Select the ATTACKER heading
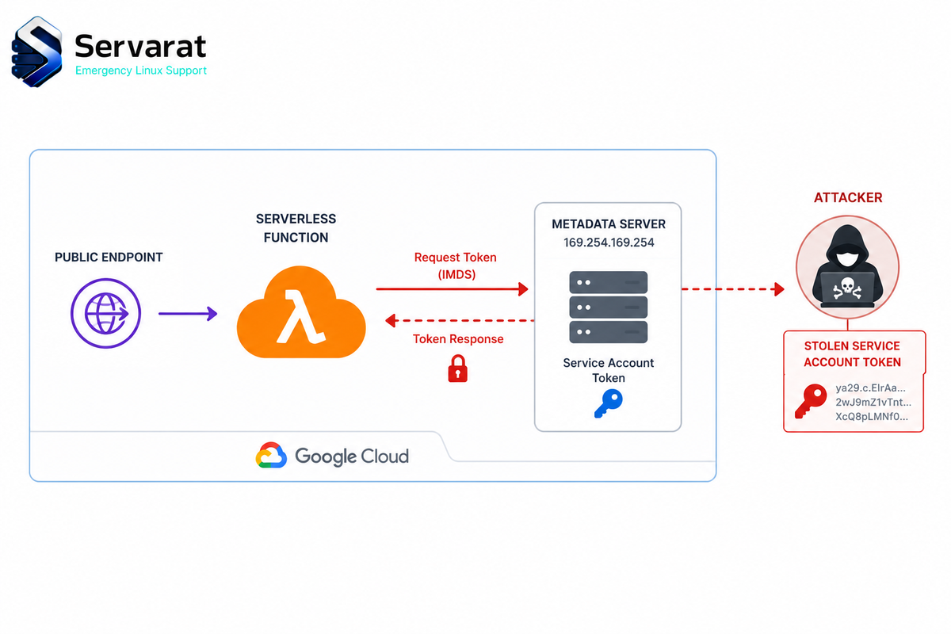 [x=848, y=197]
